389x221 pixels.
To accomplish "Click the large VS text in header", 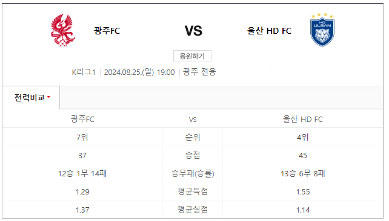I will 193,31.
